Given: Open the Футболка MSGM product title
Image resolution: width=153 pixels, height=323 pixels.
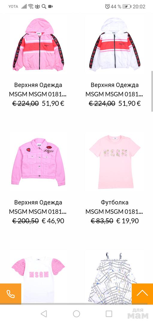Looking at the screenshot, I should (114, 207).
